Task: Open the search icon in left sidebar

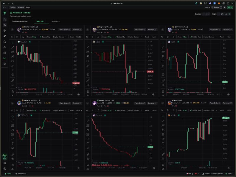Action: pyautogui.click(x=5, y=19)
